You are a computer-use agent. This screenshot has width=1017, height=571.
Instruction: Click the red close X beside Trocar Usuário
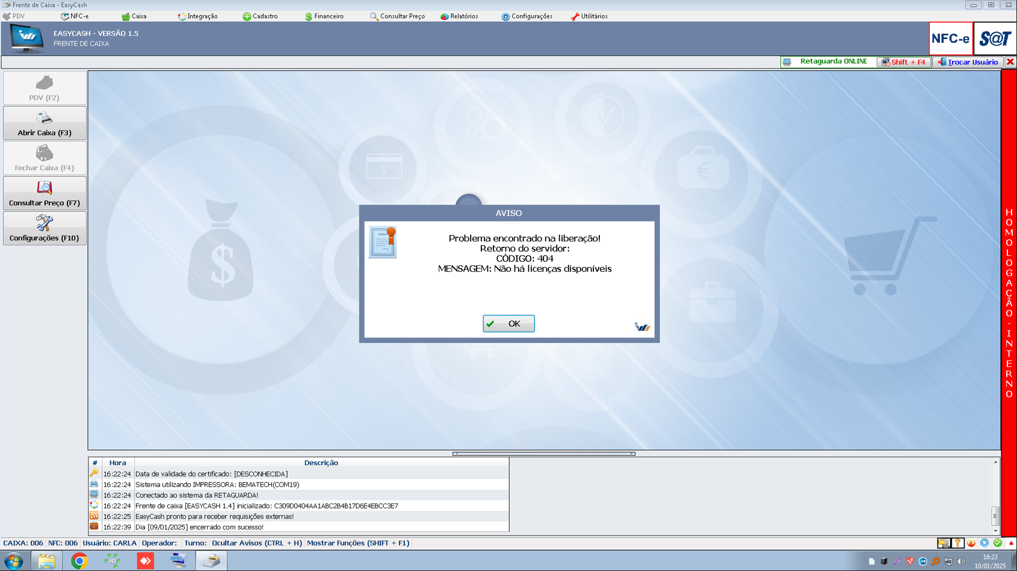1010,62
